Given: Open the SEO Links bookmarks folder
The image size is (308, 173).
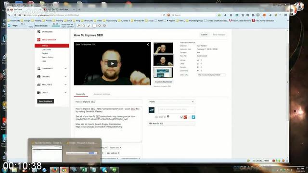Looking at the screenshot, I should point(87,21).
